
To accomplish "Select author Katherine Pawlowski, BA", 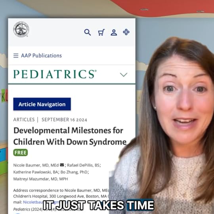I will point(36,172).
